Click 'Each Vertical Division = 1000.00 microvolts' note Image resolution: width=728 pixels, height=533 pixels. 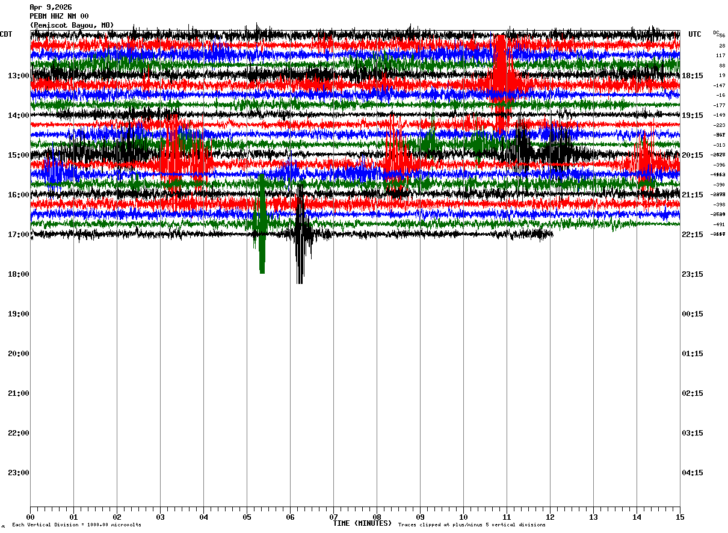[77, 525]
